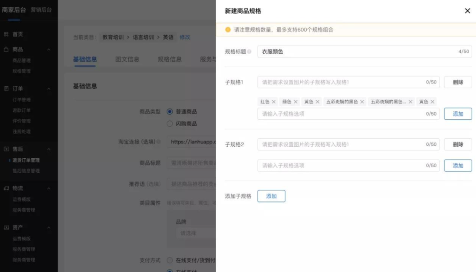Remove the 绿色 tag
Viewport: 476px width, 272px height.
(296, 102)
